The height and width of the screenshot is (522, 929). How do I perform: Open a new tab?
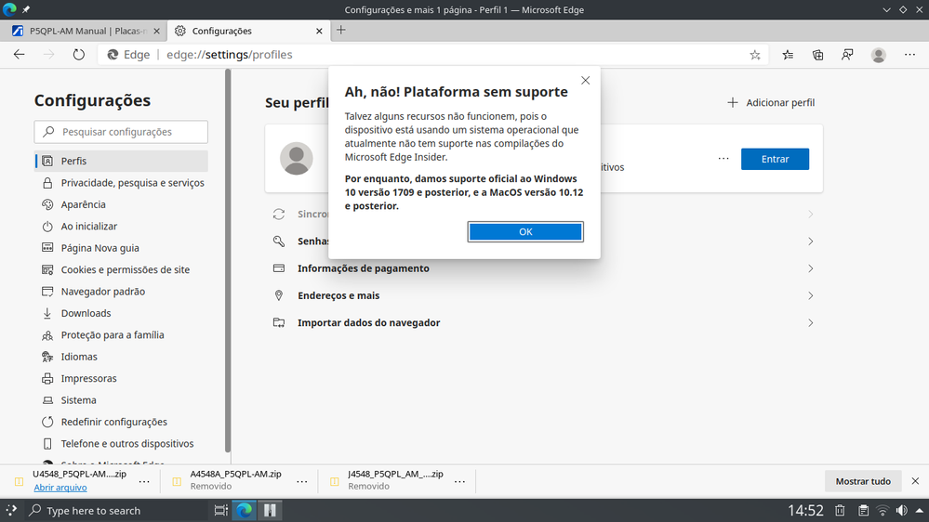340,30
